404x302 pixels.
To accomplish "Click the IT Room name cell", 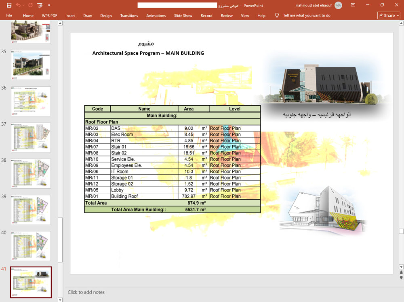I will click(144, 172).
